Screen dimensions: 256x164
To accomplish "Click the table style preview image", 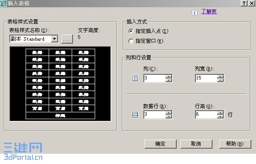I will pyautogui.click(x=60, y=84).
